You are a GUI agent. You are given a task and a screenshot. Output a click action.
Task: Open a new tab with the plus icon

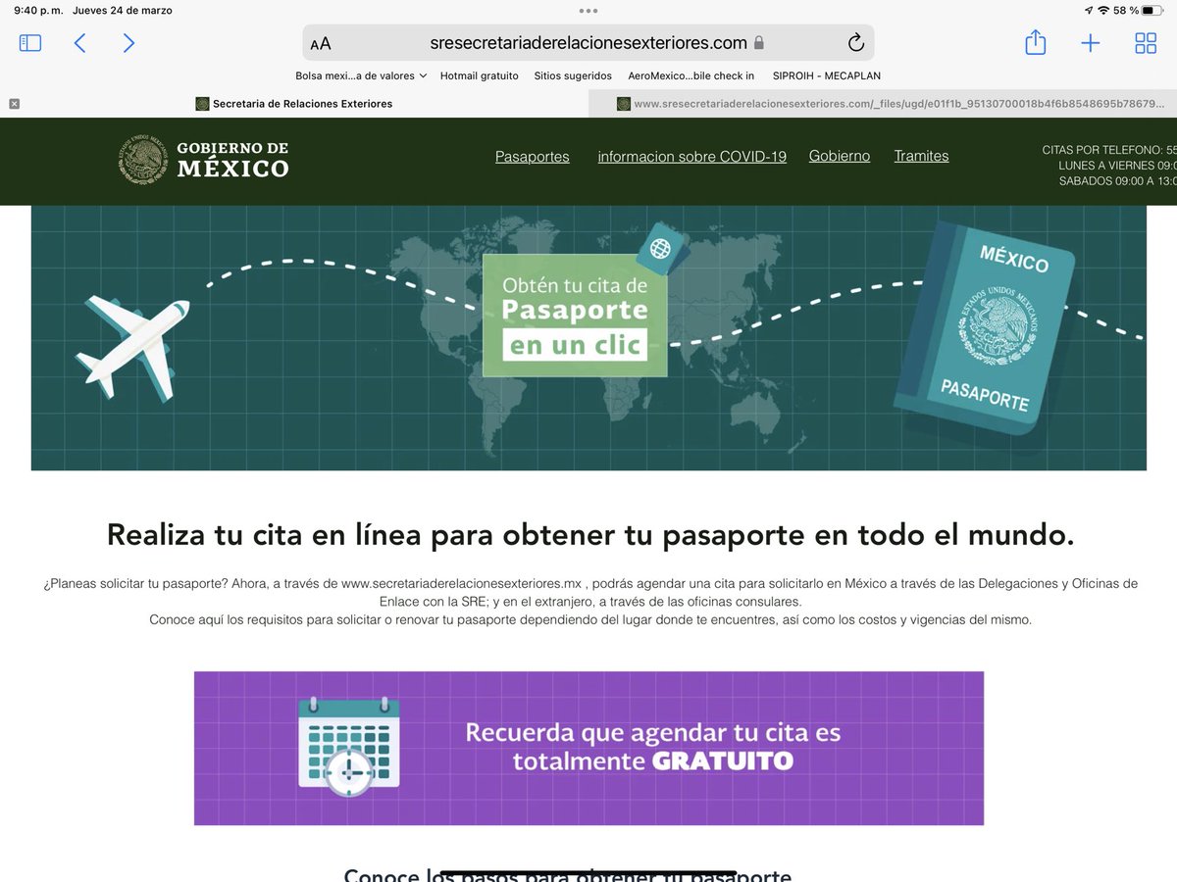[x=1091, y=42]
